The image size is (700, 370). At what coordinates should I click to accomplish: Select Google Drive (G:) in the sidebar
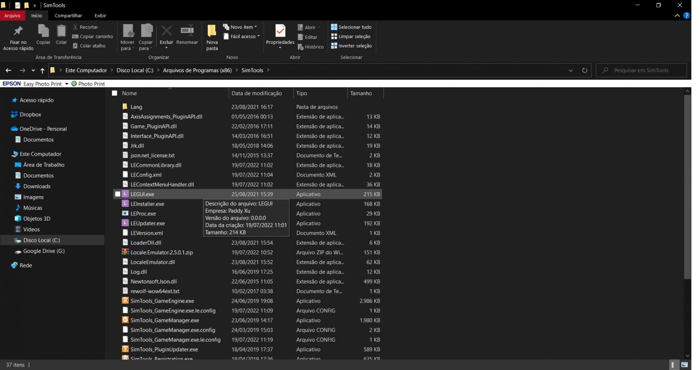click(44, 251)
